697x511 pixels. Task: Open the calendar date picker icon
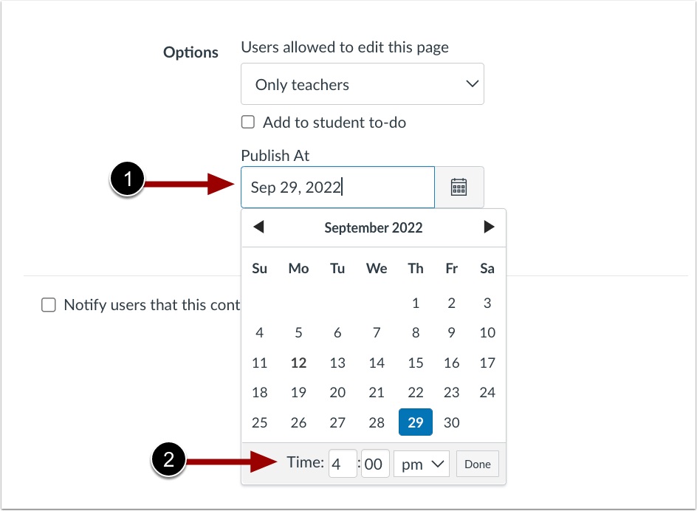pos(459,188)
